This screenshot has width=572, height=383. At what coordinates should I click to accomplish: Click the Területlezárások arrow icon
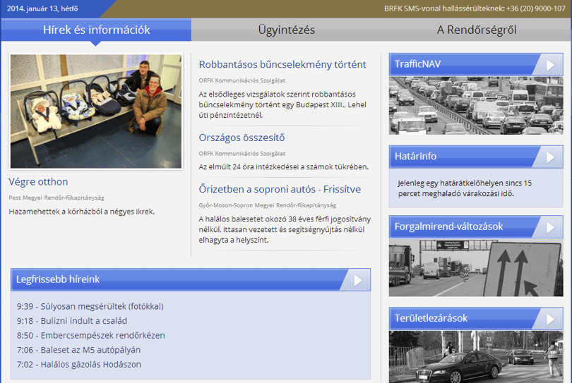(550, 320)
